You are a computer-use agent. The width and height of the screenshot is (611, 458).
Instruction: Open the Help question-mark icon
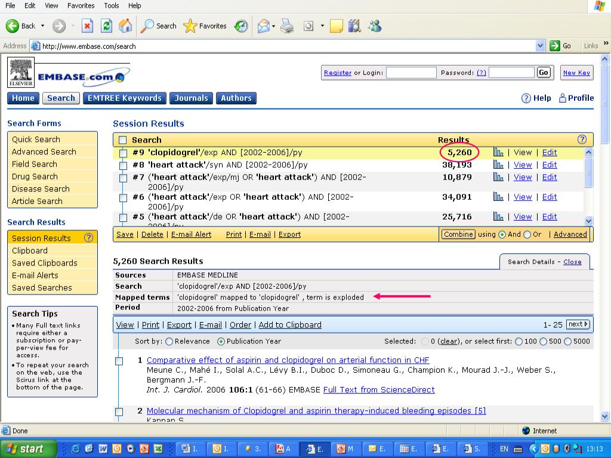coord(526,98)
